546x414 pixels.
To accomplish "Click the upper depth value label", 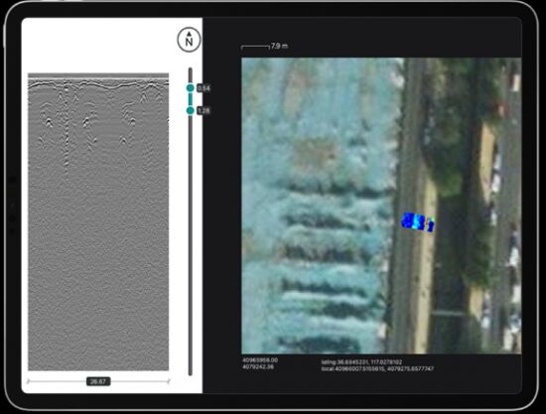I will click(204, 88).
